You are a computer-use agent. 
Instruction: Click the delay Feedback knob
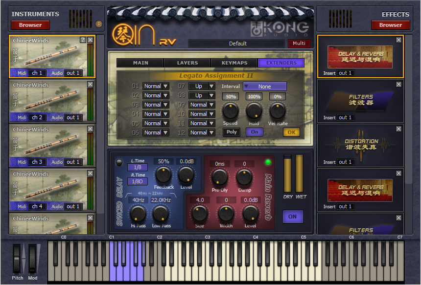164,175
